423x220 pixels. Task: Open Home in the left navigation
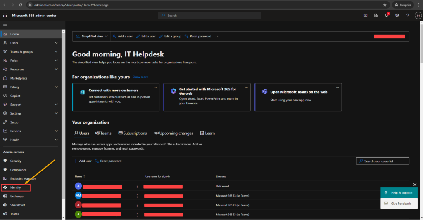pos(31,34)
